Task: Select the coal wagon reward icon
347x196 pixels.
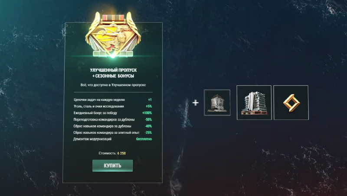Action: click(x=217, y=103)
